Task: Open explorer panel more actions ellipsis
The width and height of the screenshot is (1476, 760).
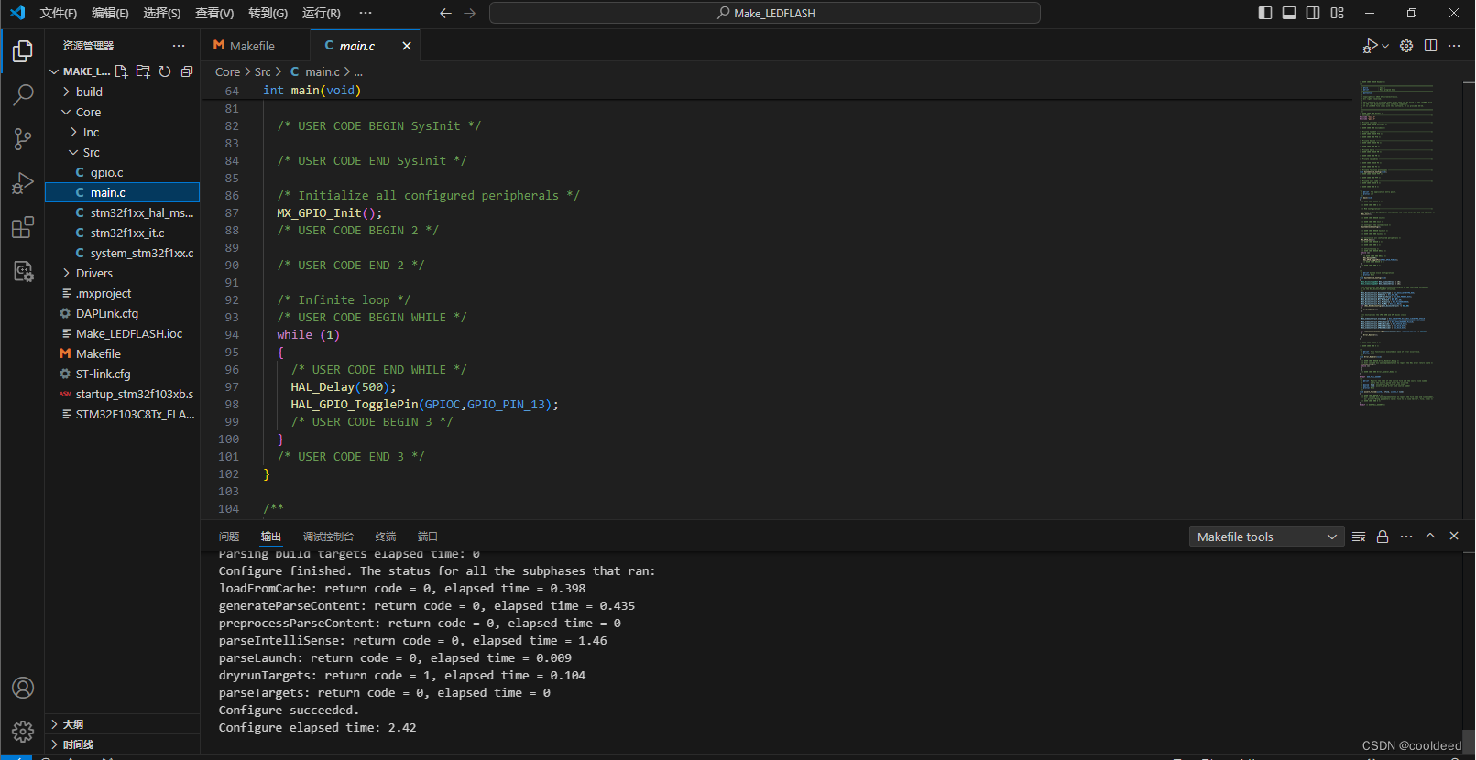Action: (179, 46)
